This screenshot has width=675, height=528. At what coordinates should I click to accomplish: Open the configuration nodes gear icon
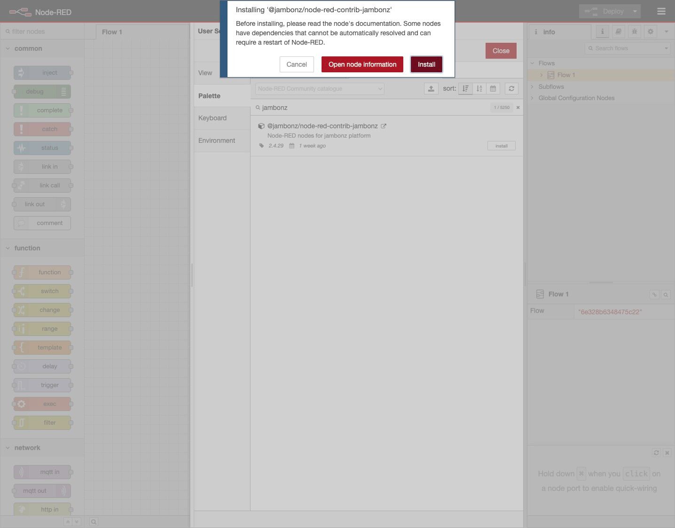(x=651, y=31)
